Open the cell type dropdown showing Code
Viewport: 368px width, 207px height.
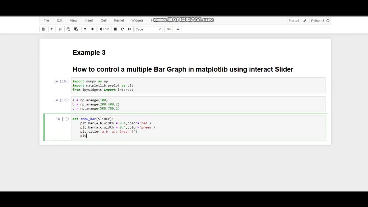[x=148, y=29]
